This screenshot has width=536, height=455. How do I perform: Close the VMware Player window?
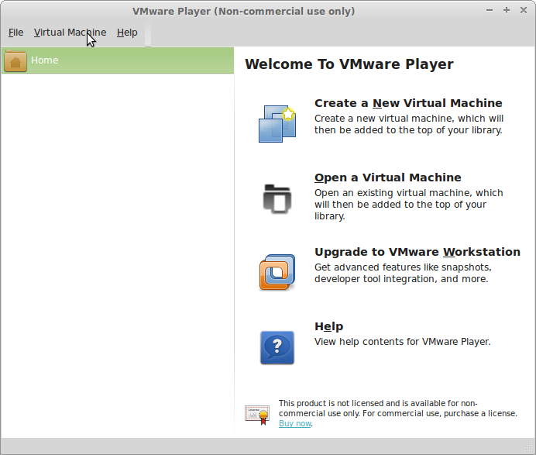coord(524,10)
